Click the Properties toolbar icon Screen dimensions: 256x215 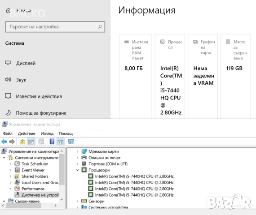click(x=41, y=142)
